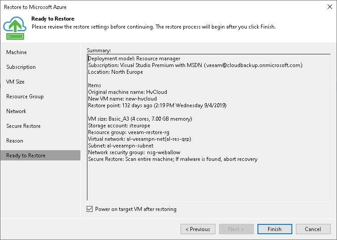Click the disabled Next button
Screen dimensions: 337x240
tap(236, 229)
